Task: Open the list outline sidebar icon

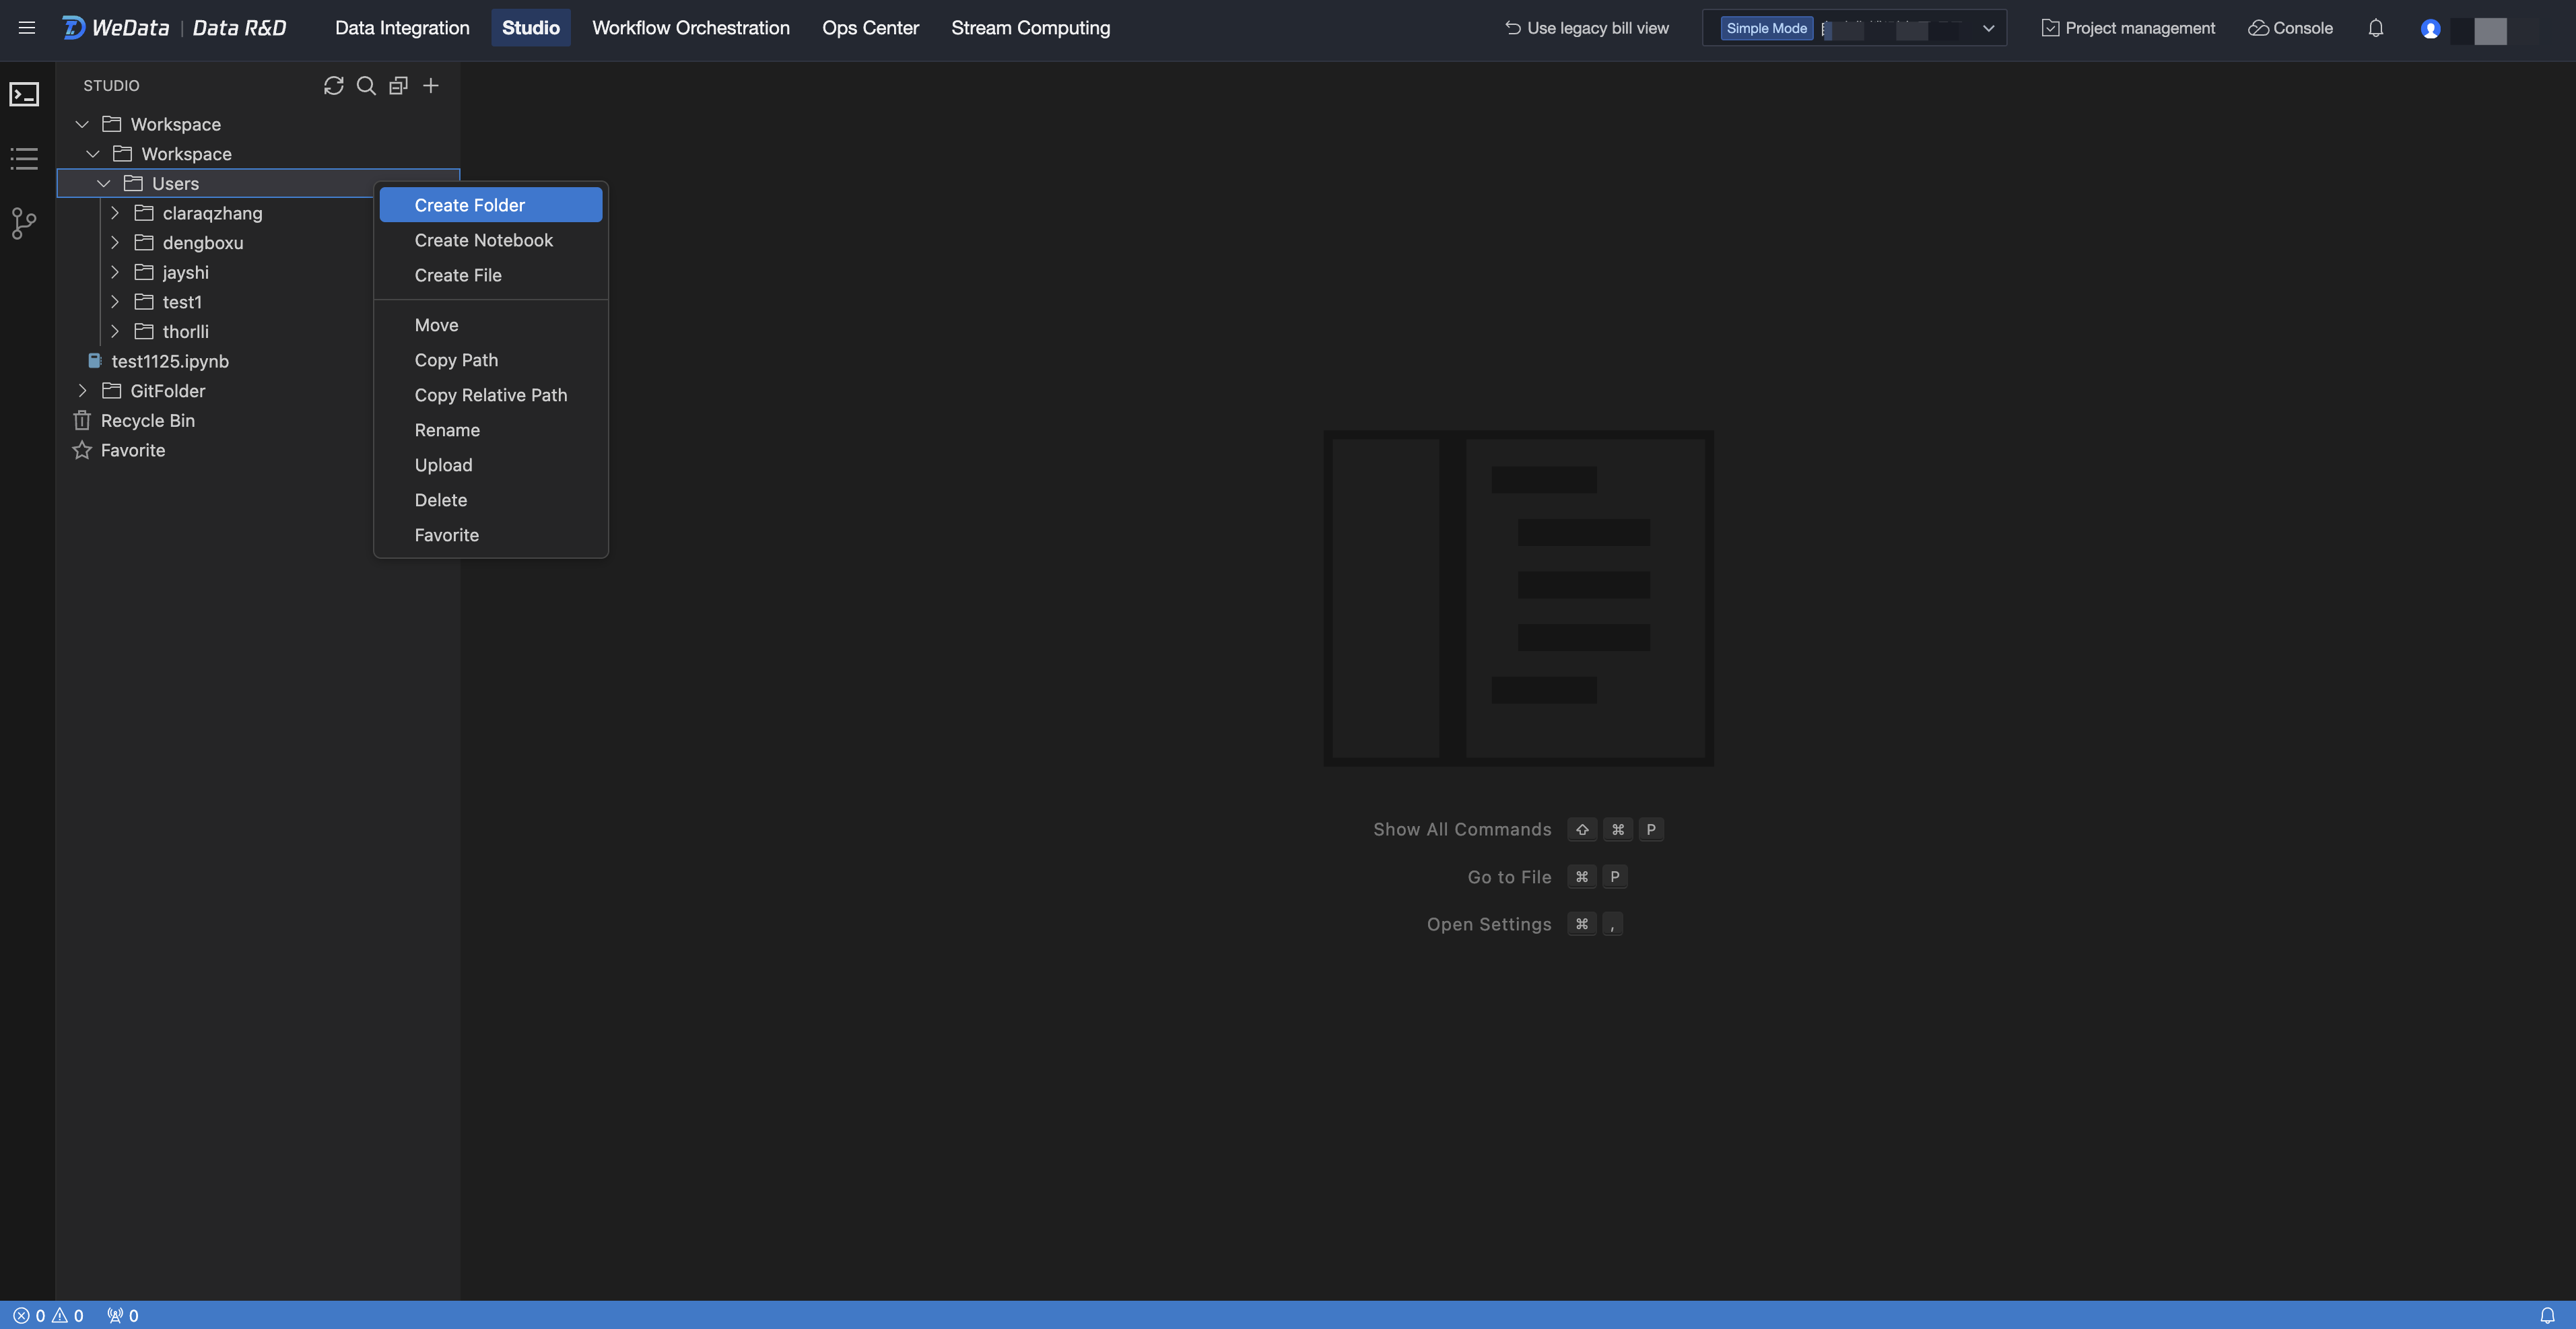Action: coord(24,159)
